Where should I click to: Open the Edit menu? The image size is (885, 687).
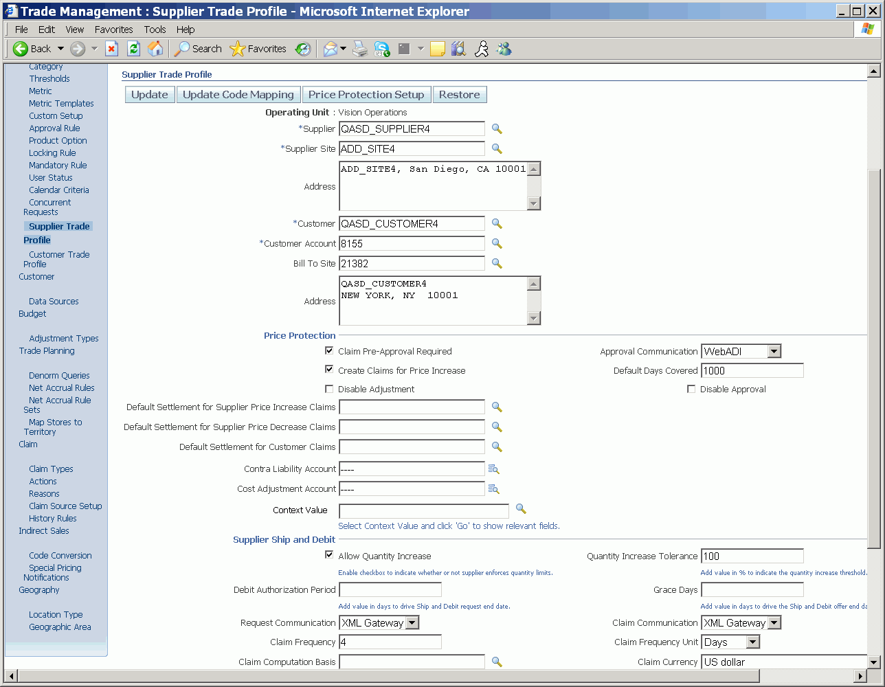pos(47,30)
